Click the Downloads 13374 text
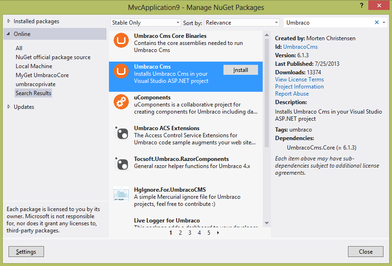The width and height of the screenshot is (392, 266). (298, 72)
